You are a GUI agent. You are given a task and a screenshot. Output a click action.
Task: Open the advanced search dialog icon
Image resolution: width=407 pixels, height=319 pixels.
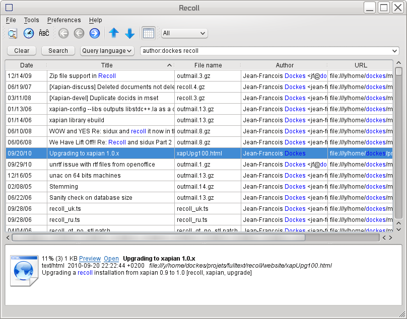pyautogui.click(x=12, y=34)
